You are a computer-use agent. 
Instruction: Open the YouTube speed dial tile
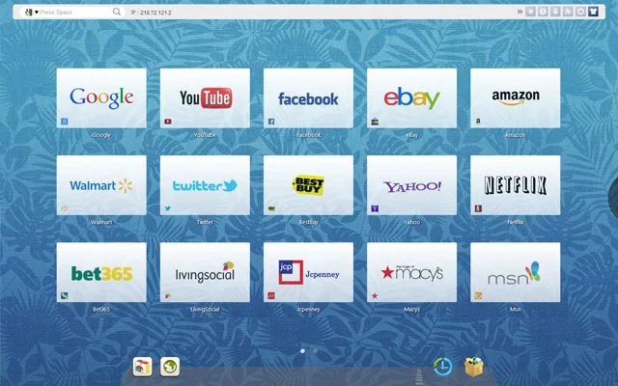tap(205, 98)
